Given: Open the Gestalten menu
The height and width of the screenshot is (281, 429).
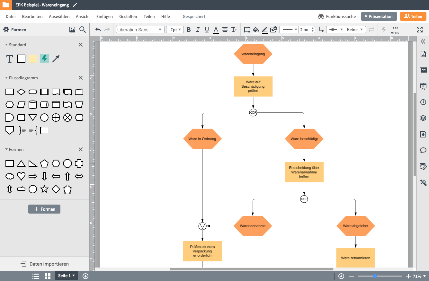Looking at the screenshot, I should tap(128, 16).
